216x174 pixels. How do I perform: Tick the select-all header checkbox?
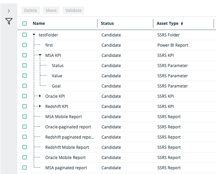coord(25,23)
